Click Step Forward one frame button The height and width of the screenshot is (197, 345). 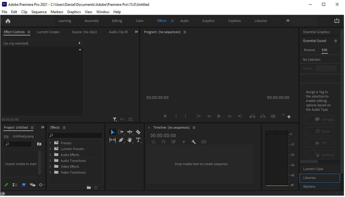(x=229, y=116)
